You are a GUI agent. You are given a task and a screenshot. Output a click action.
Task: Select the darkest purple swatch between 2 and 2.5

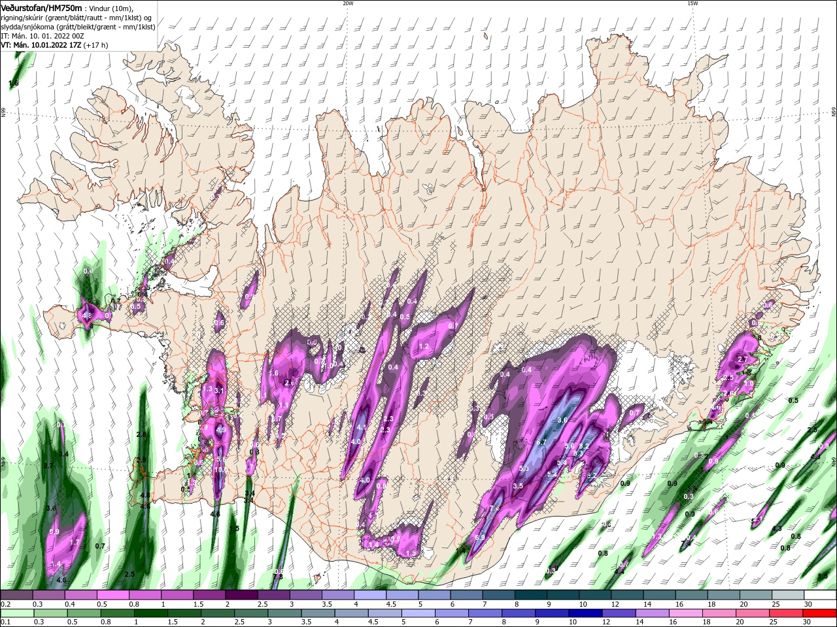[x=241, y=595]
